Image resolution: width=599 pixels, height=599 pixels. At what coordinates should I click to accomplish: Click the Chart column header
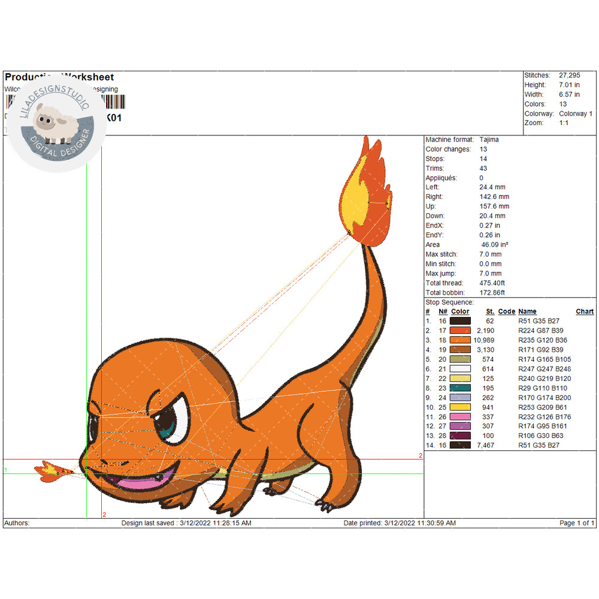(x=585, y=311)
